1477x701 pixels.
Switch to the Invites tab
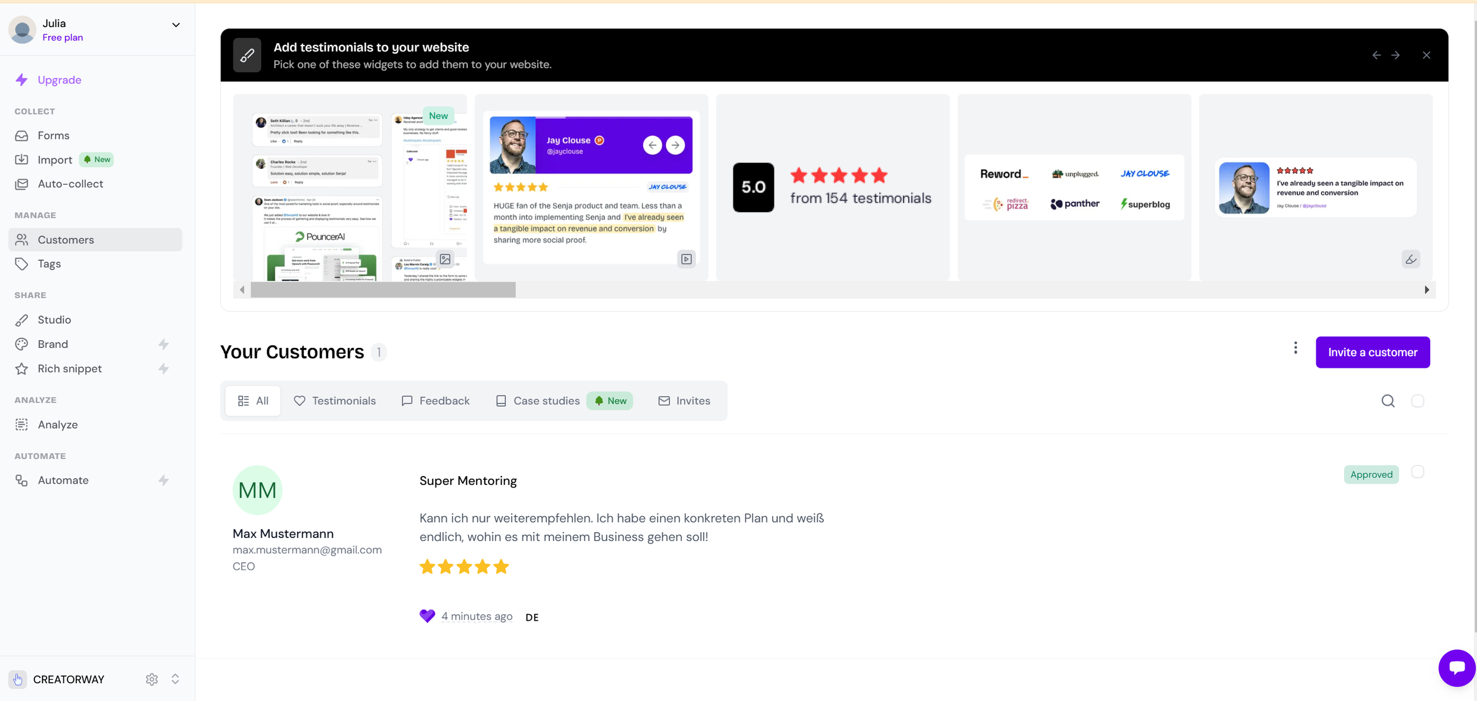[x=684, y=400]
